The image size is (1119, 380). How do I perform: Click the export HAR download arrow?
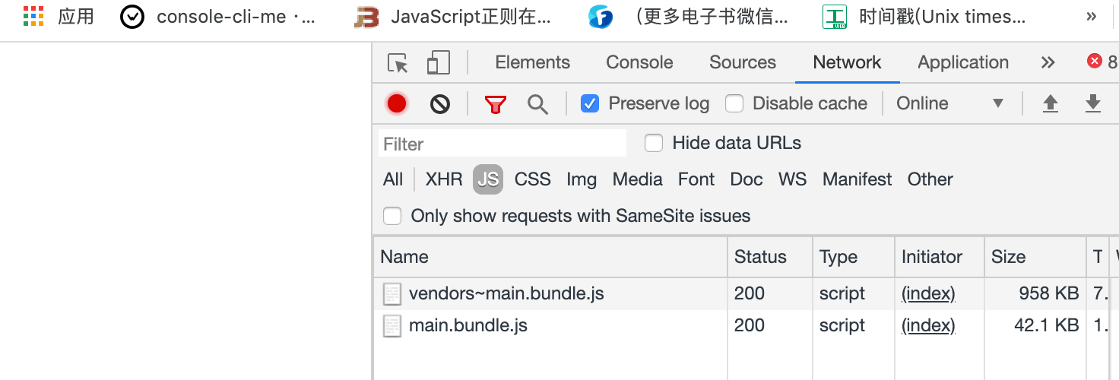coord(1093,104)
